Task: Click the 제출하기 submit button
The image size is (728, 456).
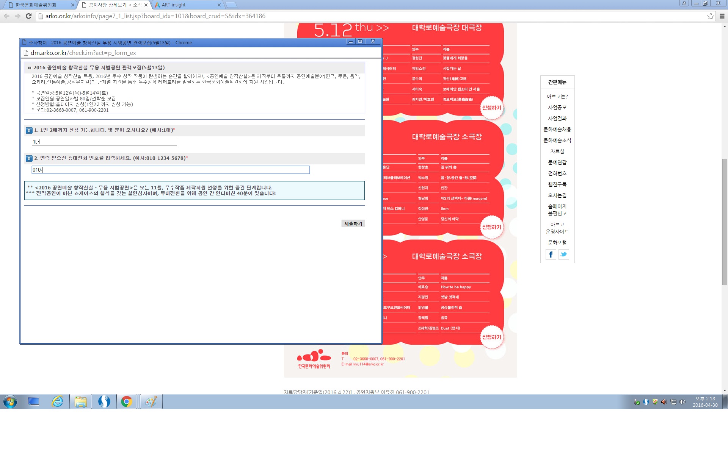Action: [353, 224]
